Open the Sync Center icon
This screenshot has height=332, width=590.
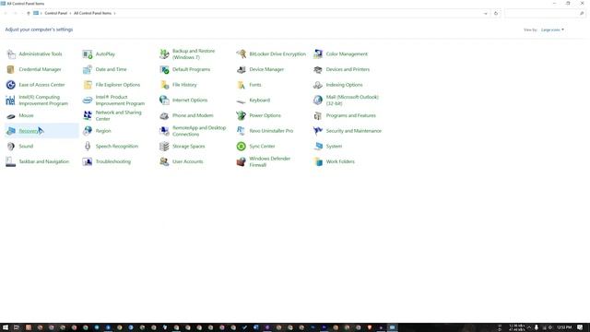coord(242,147)
